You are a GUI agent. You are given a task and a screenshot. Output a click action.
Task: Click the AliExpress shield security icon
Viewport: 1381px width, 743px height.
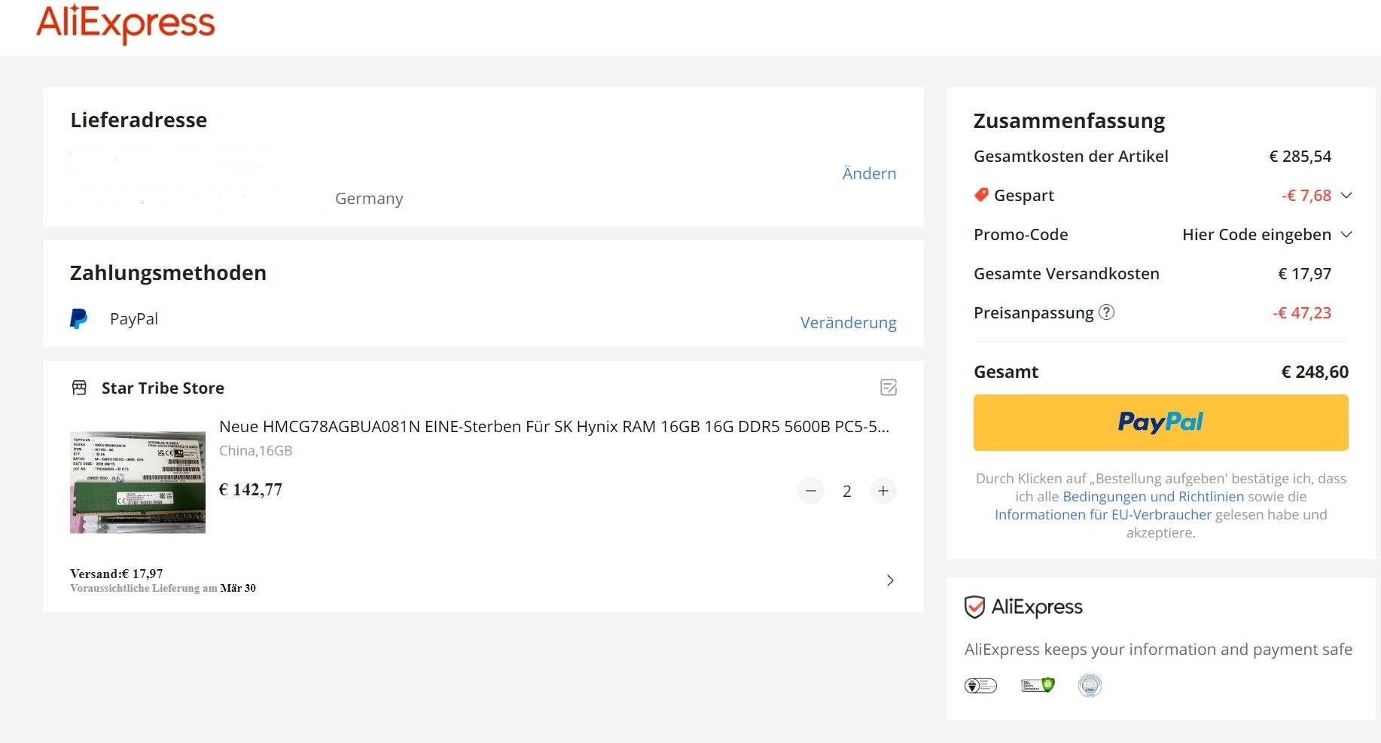pos(974,607)
